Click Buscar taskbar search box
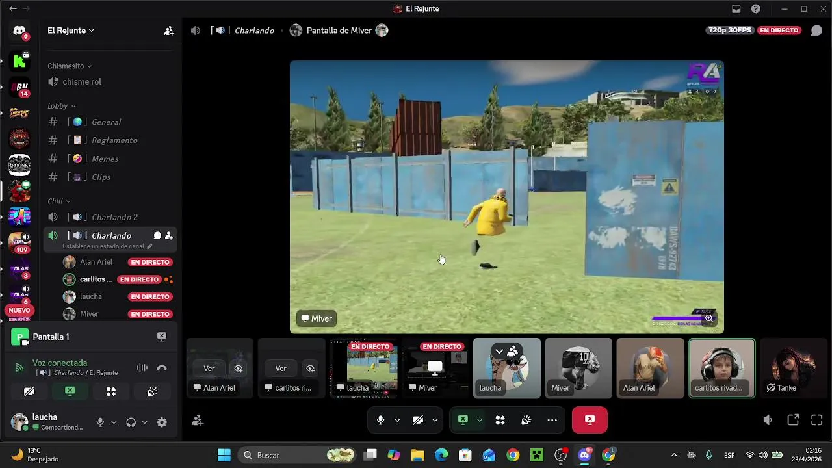 (298, 455)
